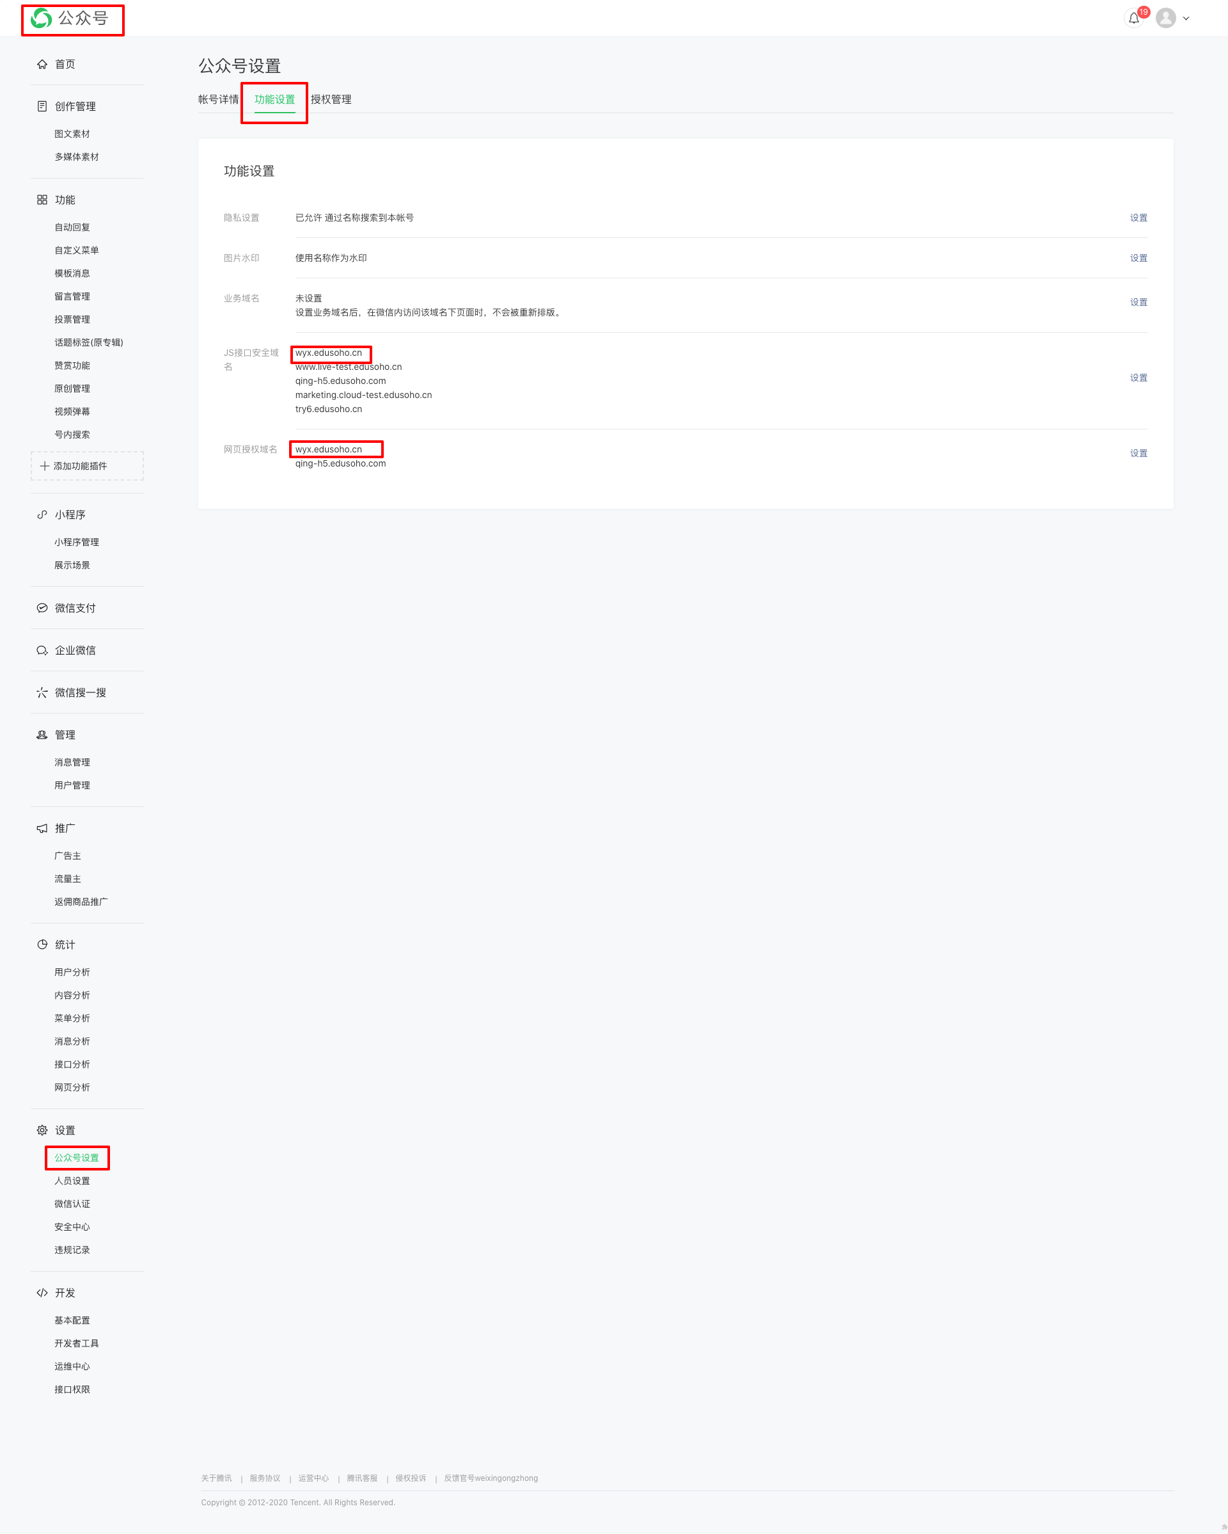This screenshot has height=1534, width=1228.
Task: Open 自定义菜单 in the sidebar
Action: pos(77,250)
